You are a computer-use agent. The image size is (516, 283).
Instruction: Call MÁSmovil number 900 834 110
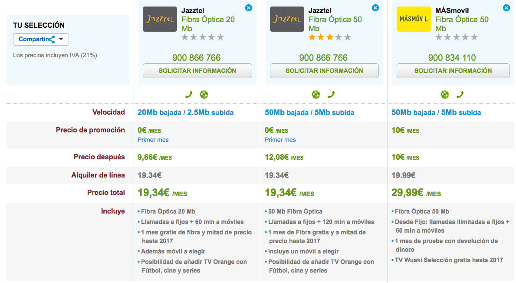(452, 58)
